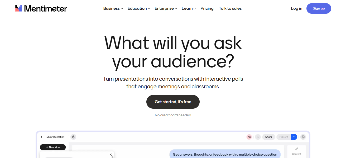
Task: Click the Share button in editor preview
Action: [268, 137]
